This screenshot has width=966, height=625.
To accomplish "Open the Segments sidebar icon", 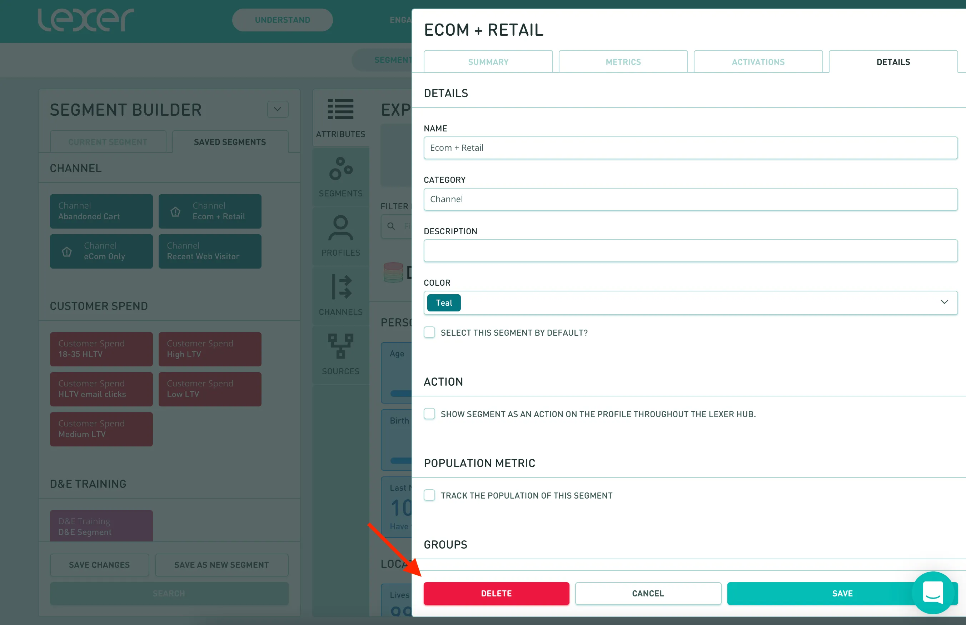I will tap(340, 169).
